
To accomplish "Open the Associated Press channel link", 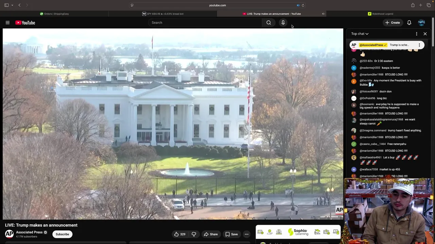I will 29,232.
